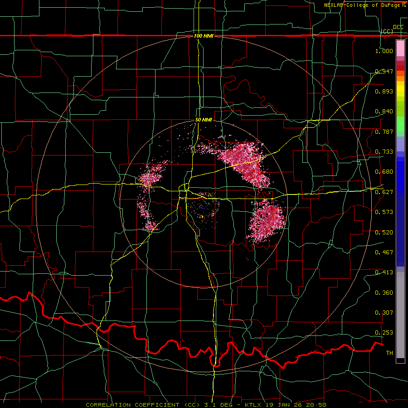The height and width of the screenshot is (408, 408).
Task: Click the 0.947 scale value
Action: pos(384,71)
